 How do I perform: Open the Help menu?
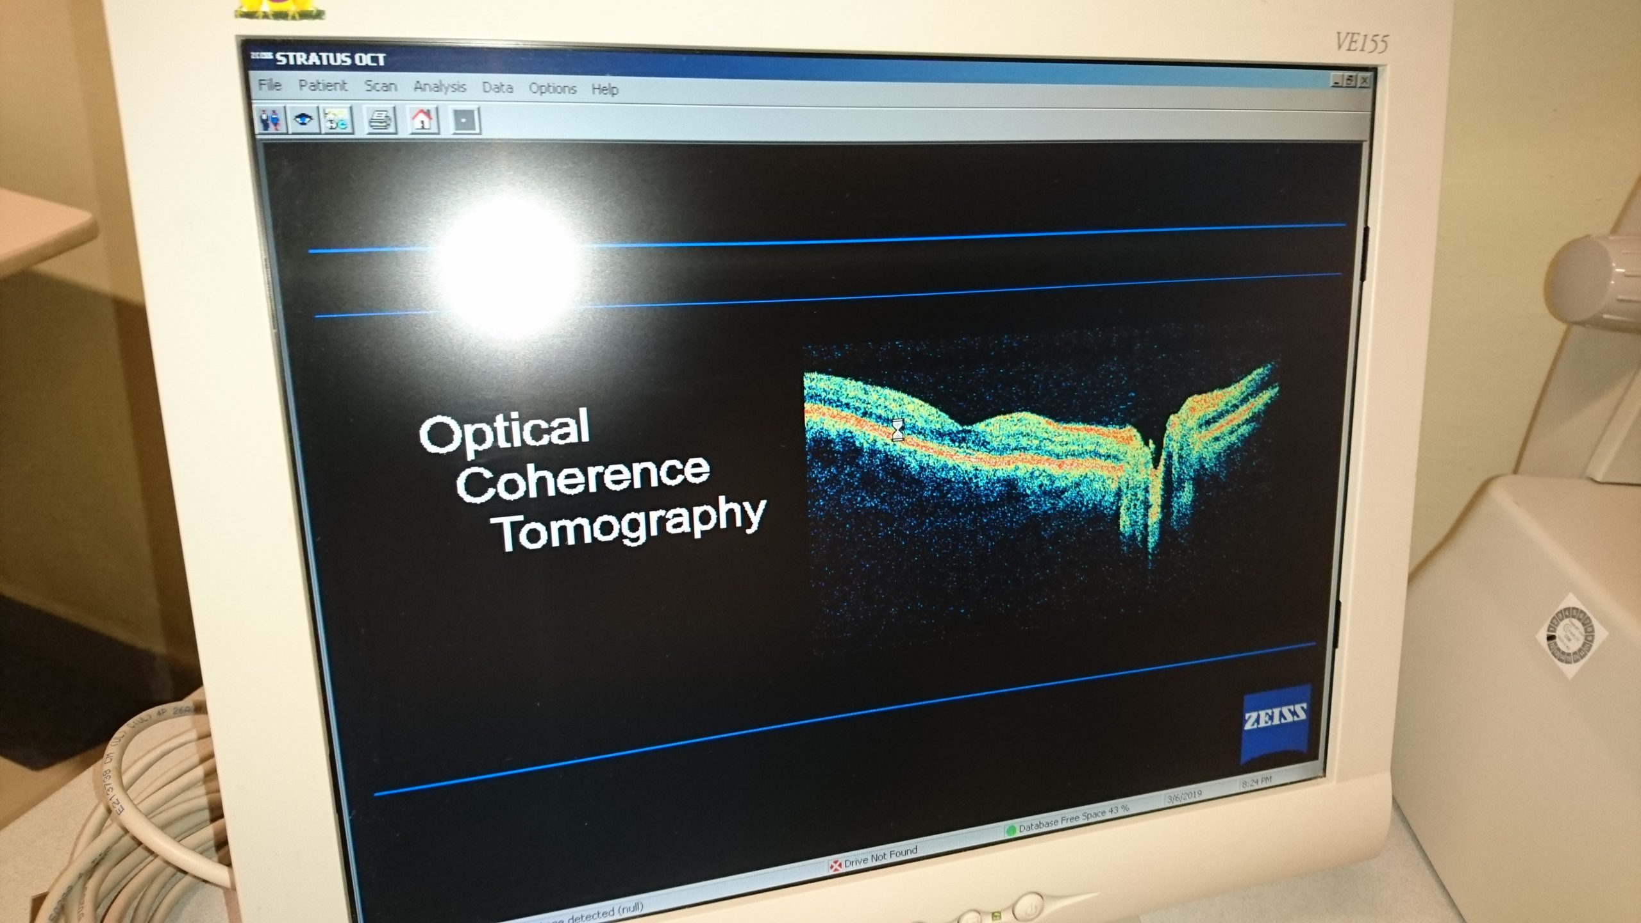coord(605,90)
